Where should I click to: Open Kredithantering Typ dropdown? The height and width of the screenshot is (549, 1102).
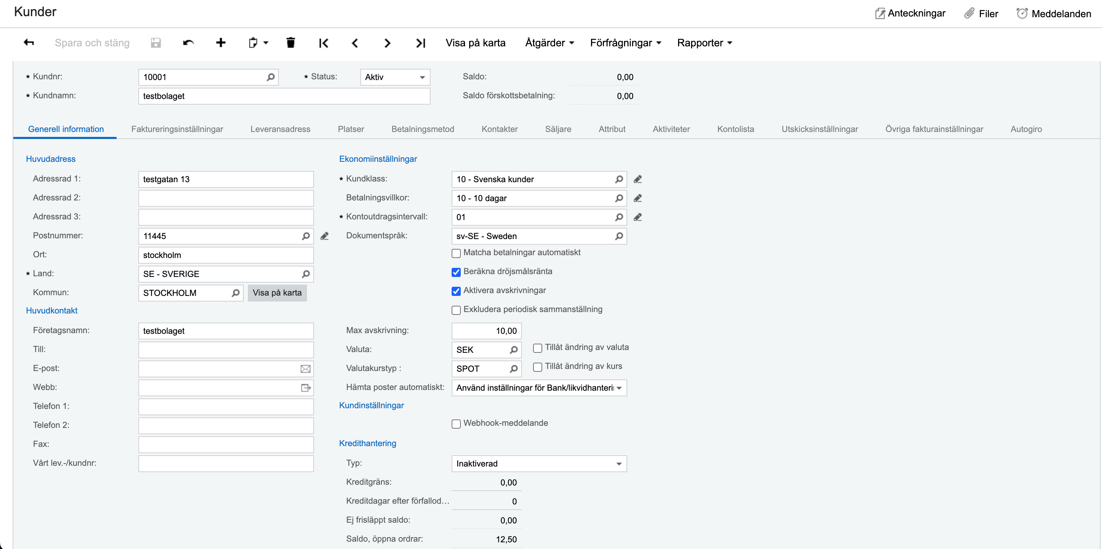(x=539, y=463)
